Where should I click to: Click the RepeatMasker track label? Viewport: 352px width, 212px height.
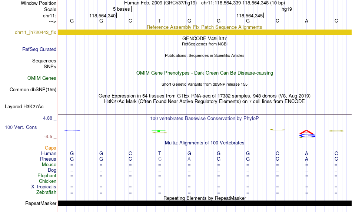pyautogui.click(x=41, y=203)
